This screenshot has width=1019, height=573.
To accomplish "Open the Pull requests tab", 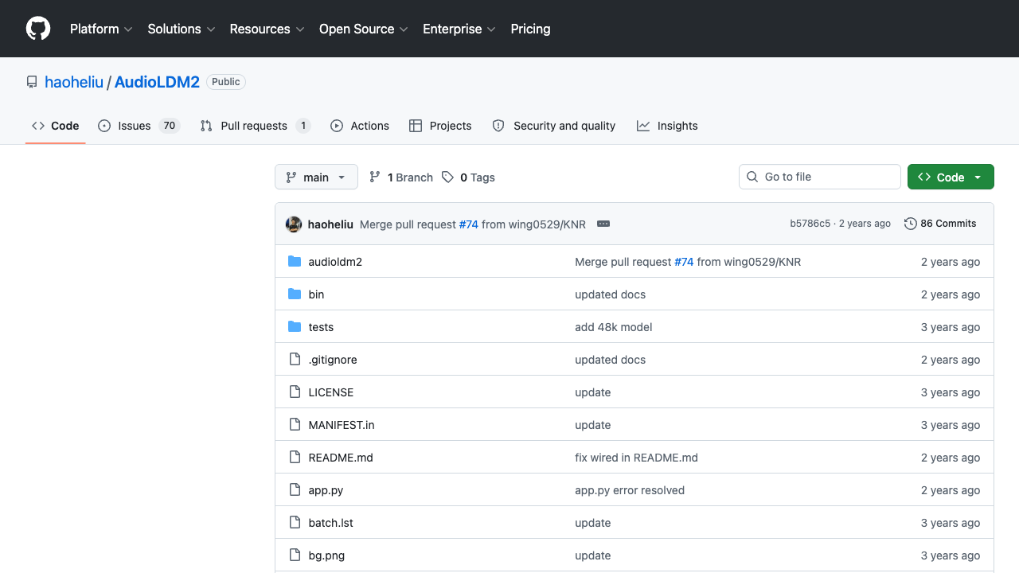I will [255, 126].
